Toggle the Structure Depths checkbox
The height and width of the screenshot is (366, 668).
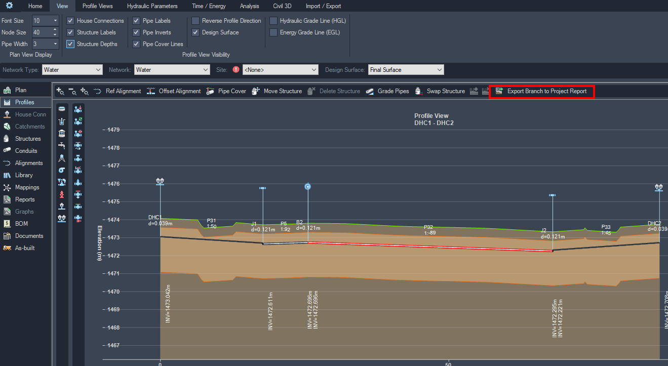(70, 44)
